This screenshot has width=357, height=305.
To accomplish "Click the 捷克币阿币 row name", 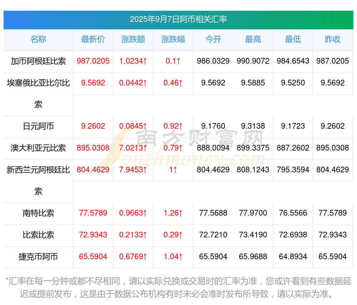I will point(38,257).
